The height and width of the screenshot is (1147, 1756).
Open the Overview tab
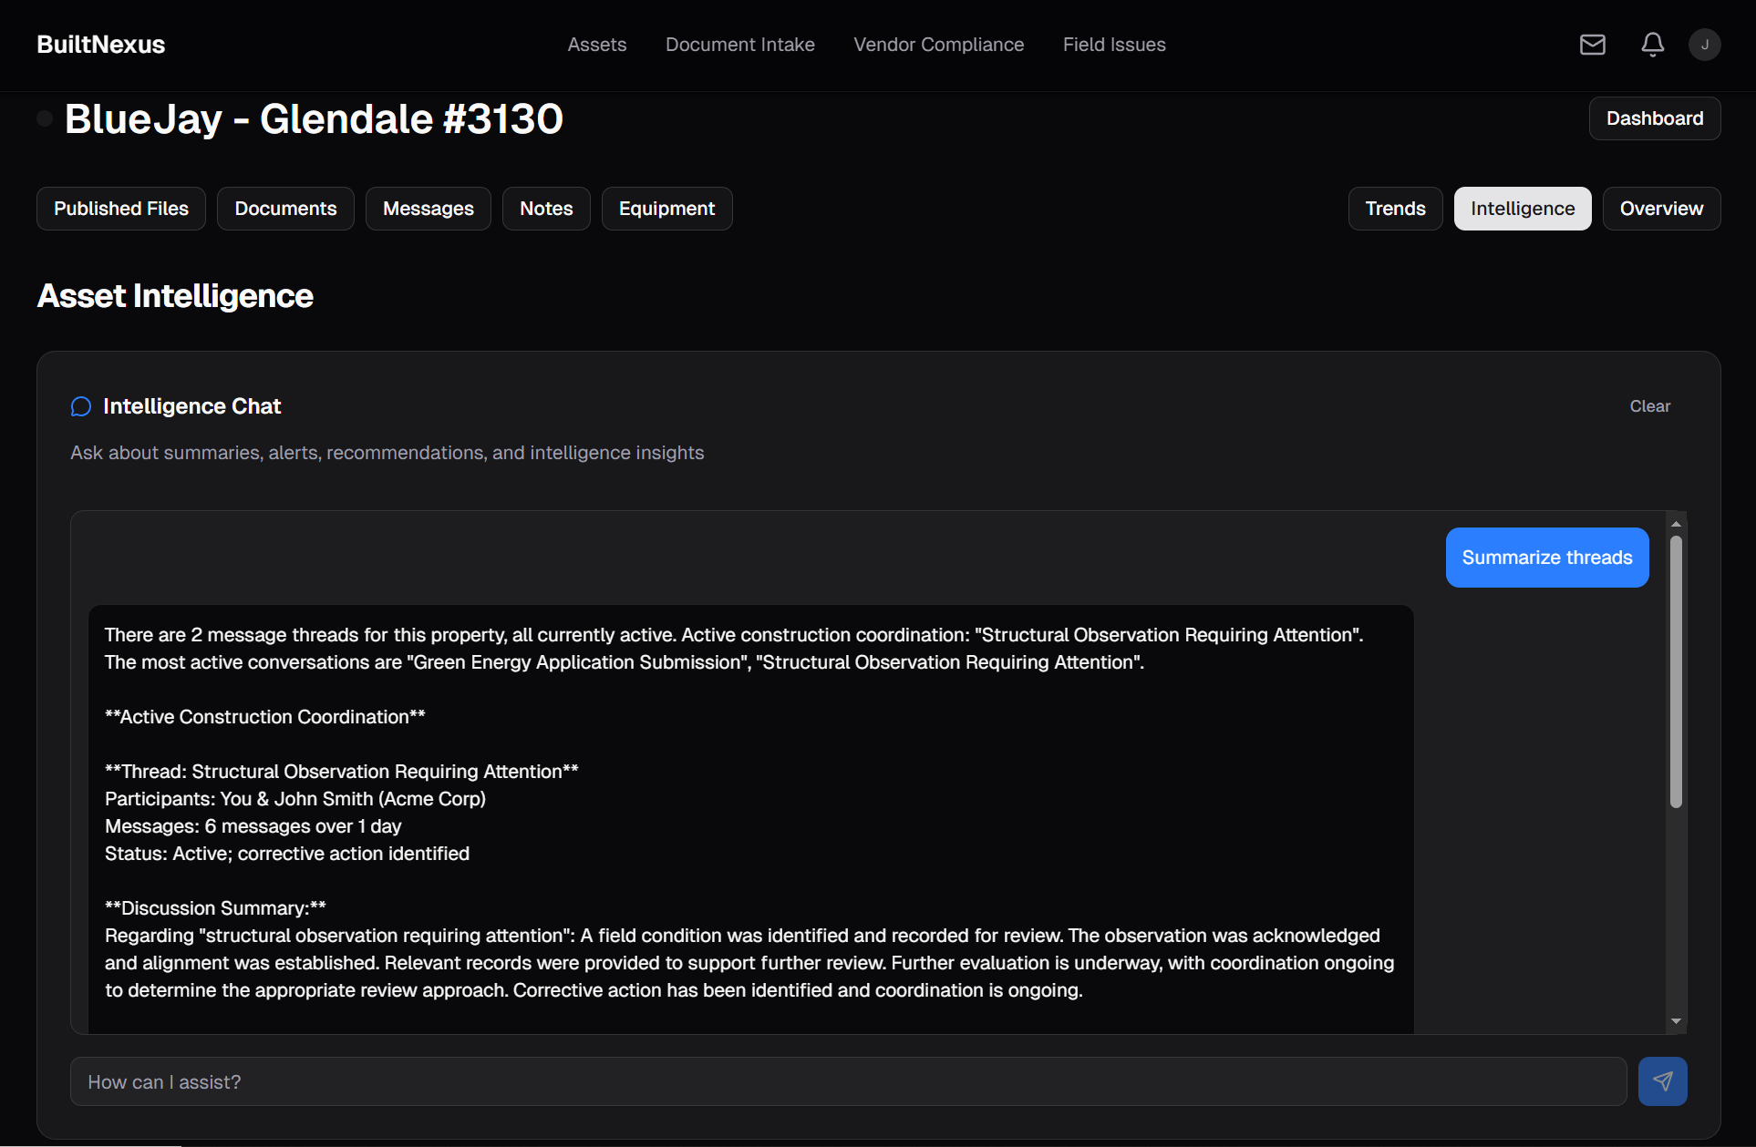pos(1660,209)
